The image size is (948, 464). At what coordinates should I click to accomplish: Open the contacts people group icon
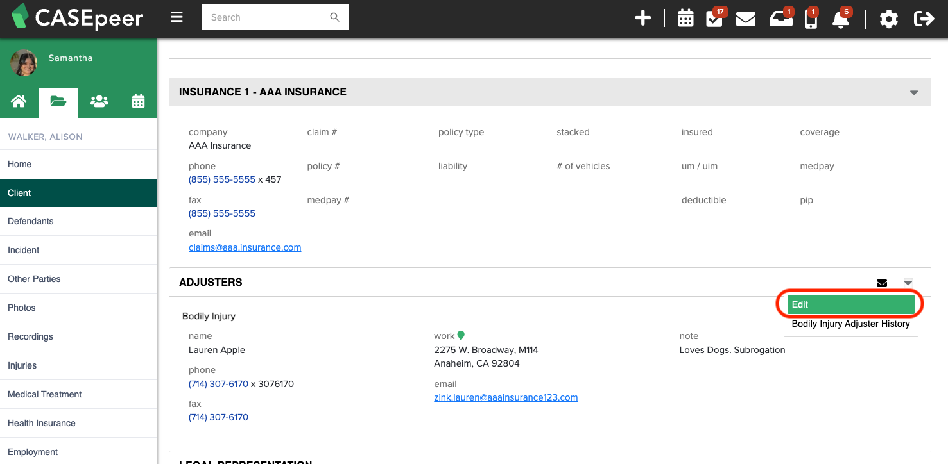pos(99,101)
